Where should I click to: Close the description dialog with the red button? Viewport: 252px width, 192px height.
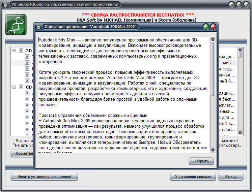click(x=213, y=27)
